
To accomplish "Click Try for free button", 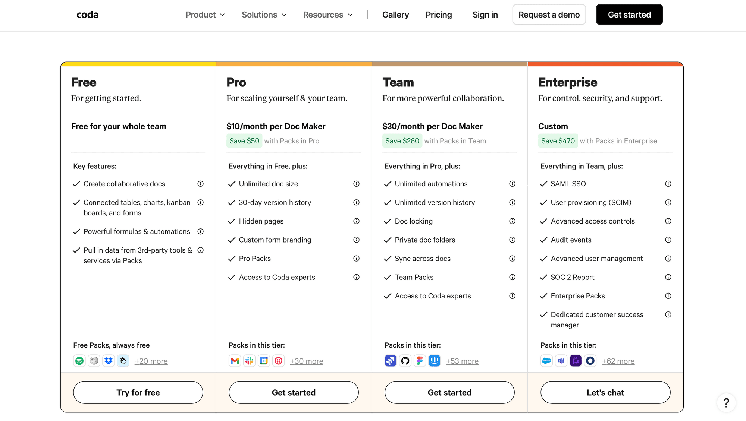I will pos(138,392).
